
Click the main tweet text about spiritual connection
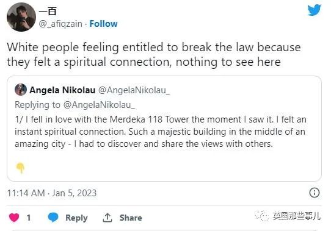point(154,55)
